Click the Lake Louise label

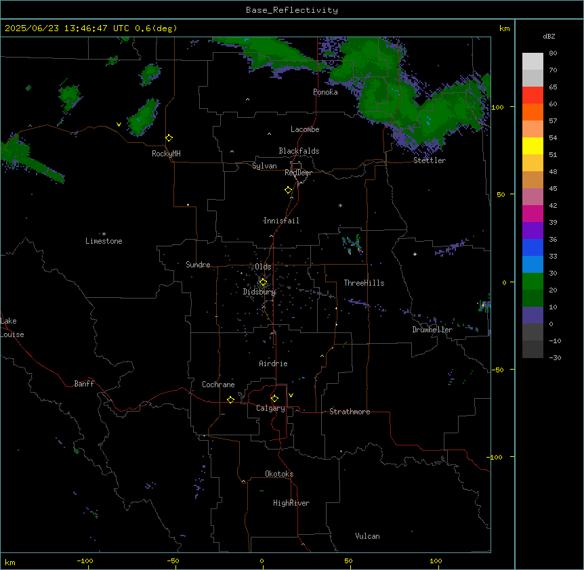click(12, 328)
